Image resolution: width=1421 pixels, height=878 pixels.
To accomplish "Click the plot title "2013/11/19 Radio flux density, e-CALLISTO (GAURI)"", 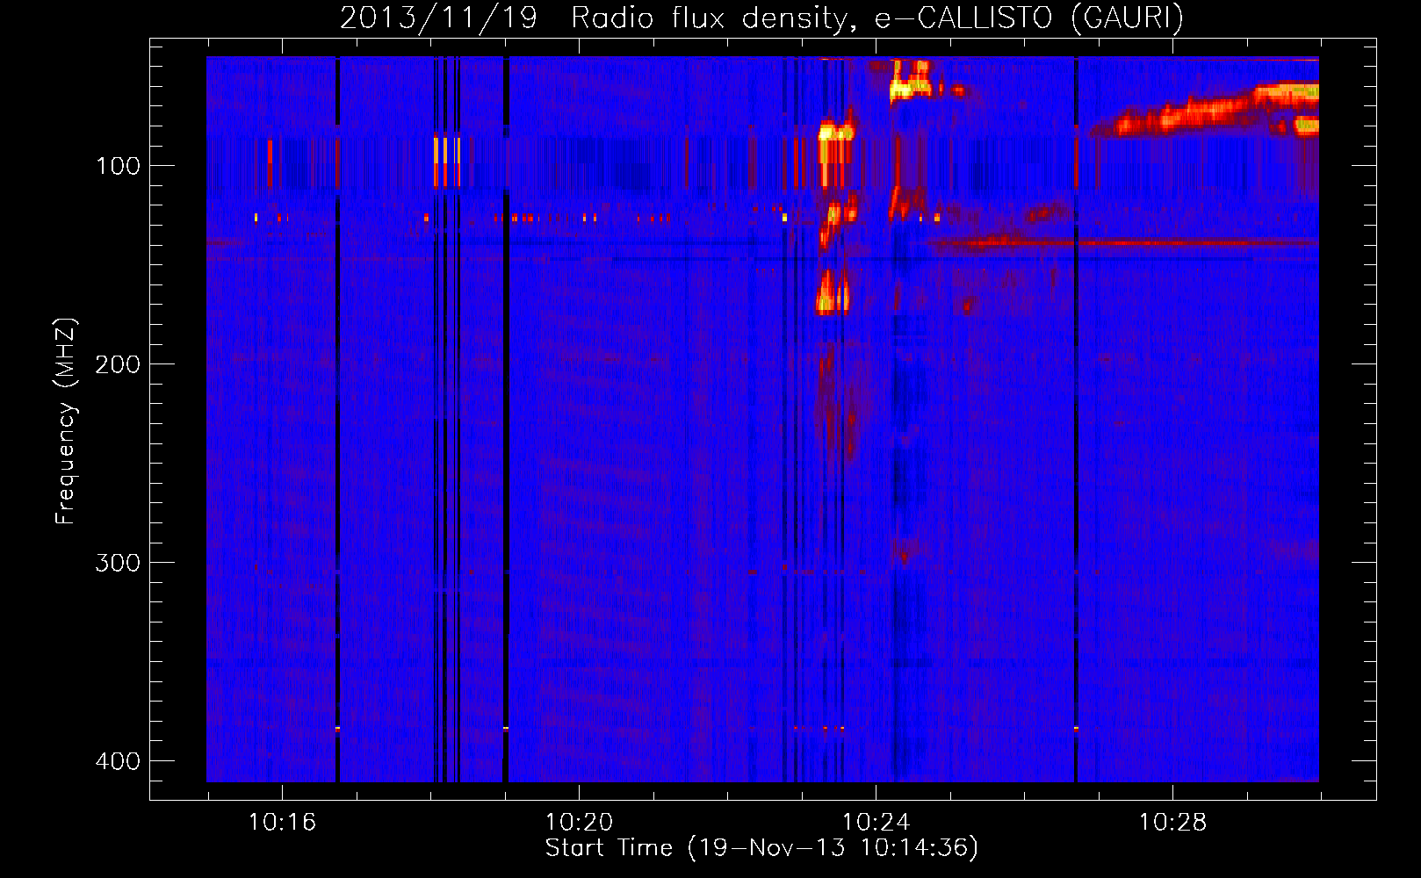I will point(761,18).
